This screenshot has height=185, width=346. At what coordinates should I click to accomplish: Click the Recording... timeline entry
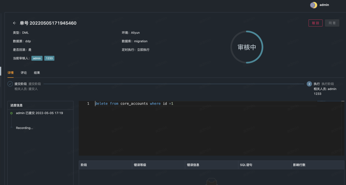(x=24, y=128)
